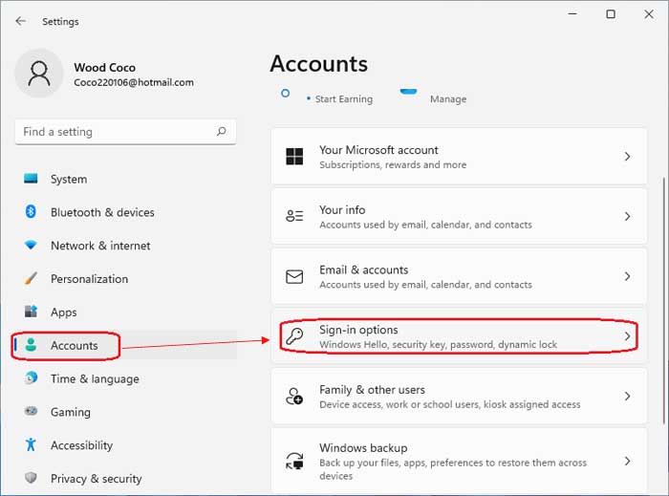Viewport: 669px width, 496px height.
Task: Click the Family & other users icon
Action: (x=294, y=397)
